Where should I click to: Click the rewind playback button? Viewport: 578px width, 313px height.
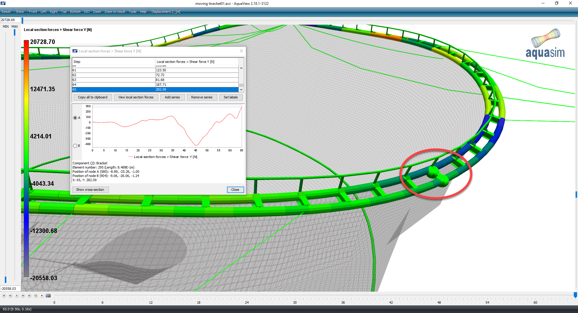[10, 296]
